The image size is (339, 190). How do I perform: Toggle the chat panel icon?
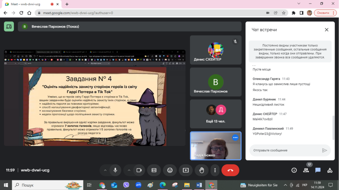tap(318, 170)
